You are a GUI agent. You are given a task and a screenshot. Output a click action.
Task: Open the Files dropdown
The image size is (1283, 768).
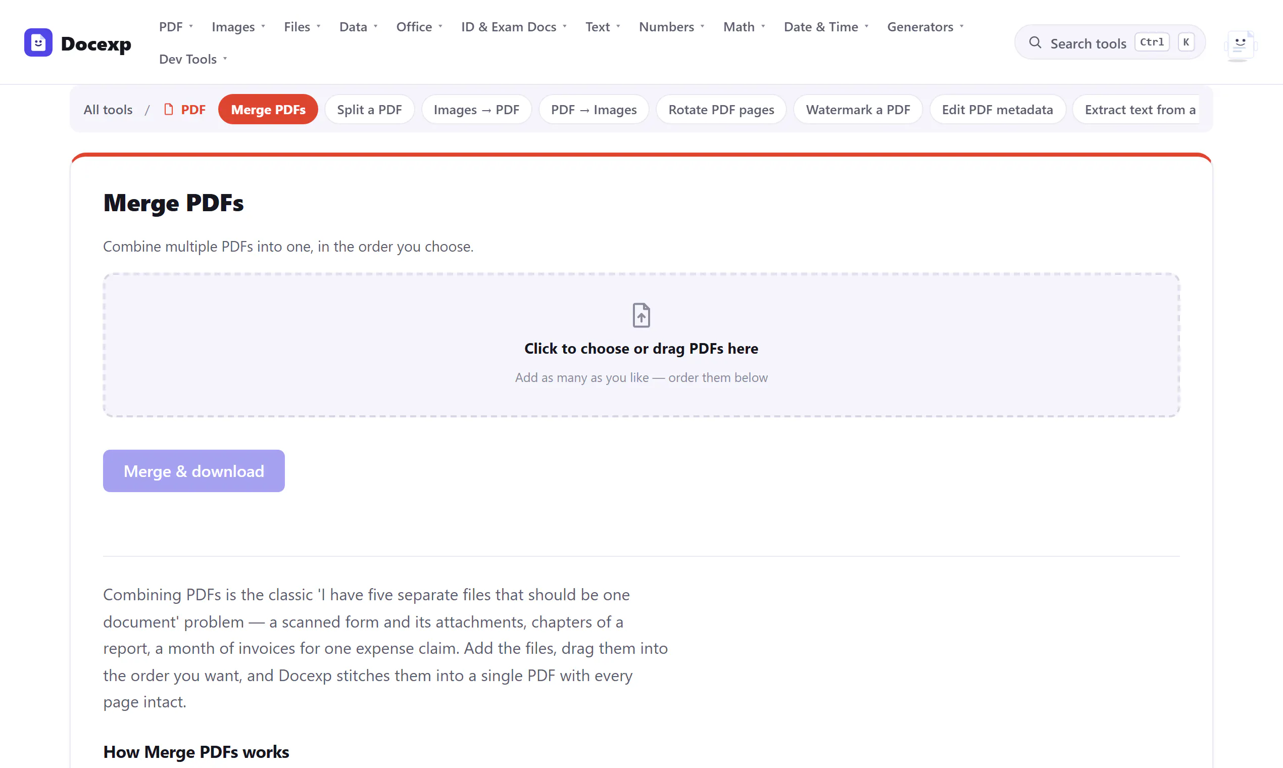[x=302, y=26]
